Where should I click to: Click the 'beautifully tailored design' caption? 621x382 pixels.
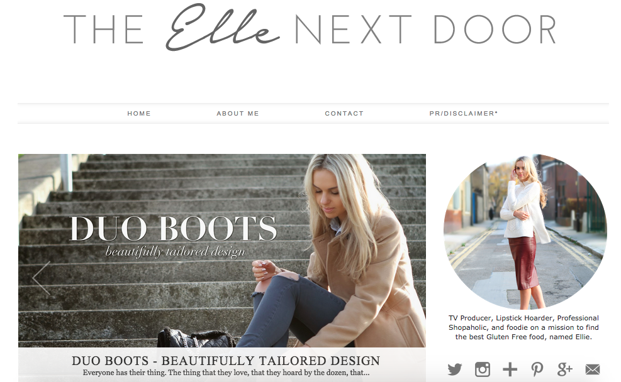coord(175,252)
